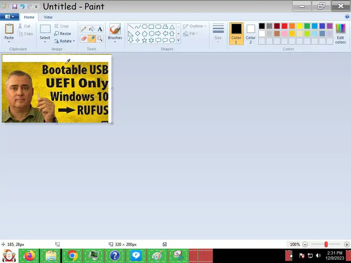Open the file explorer folder taskbar icon
The height and width of the screenshot is (263, 351).
(x=51, y=255)
